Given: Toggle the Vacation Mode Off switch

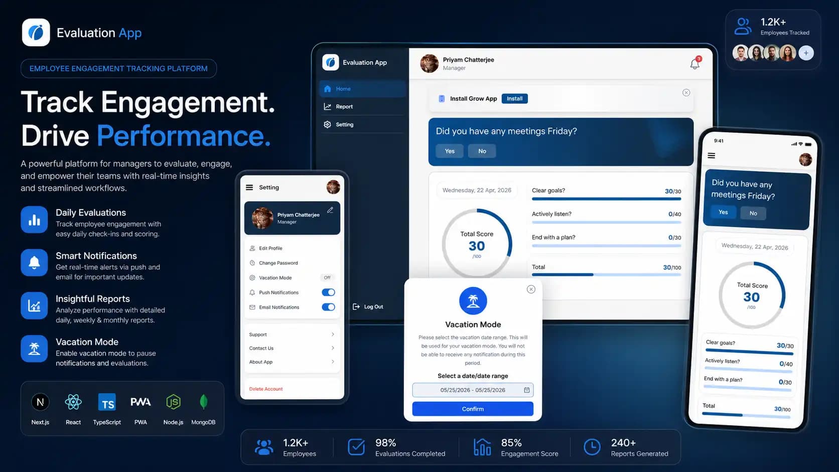Looking at the screenshot, I should pyautogui.click(x=327, y=277).
